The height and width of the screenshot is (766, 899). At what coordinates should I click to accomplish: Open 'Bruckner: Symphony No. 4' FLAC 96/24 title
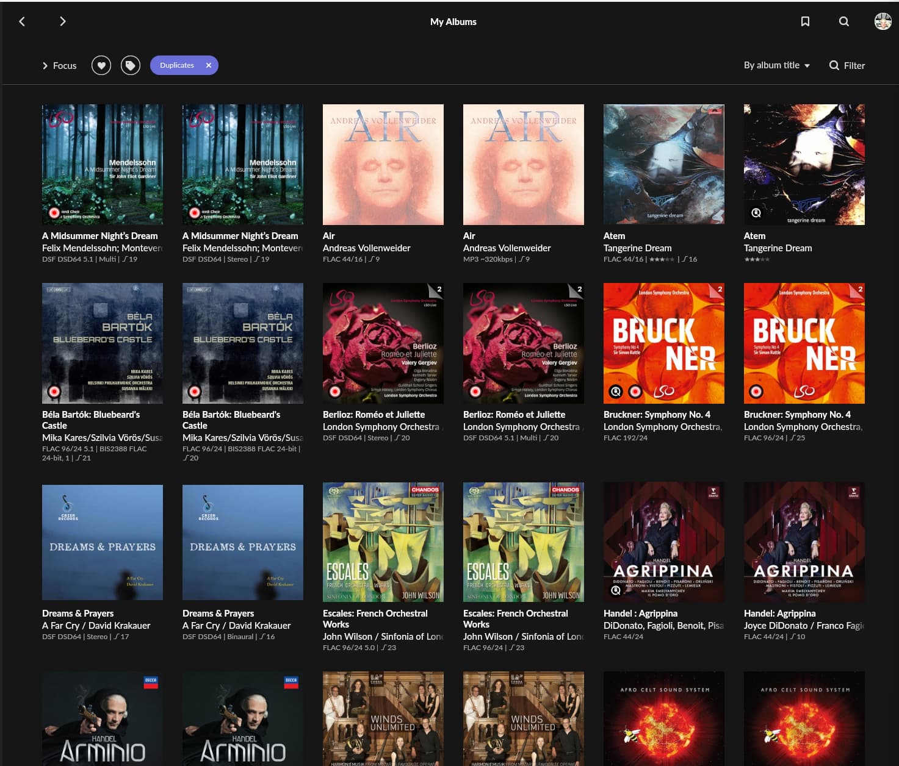click(x=797, y=415)
